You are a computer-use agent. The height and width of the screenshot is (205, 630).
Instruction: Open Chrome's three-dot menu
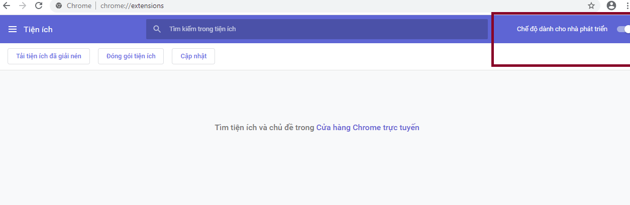point(627,6)
